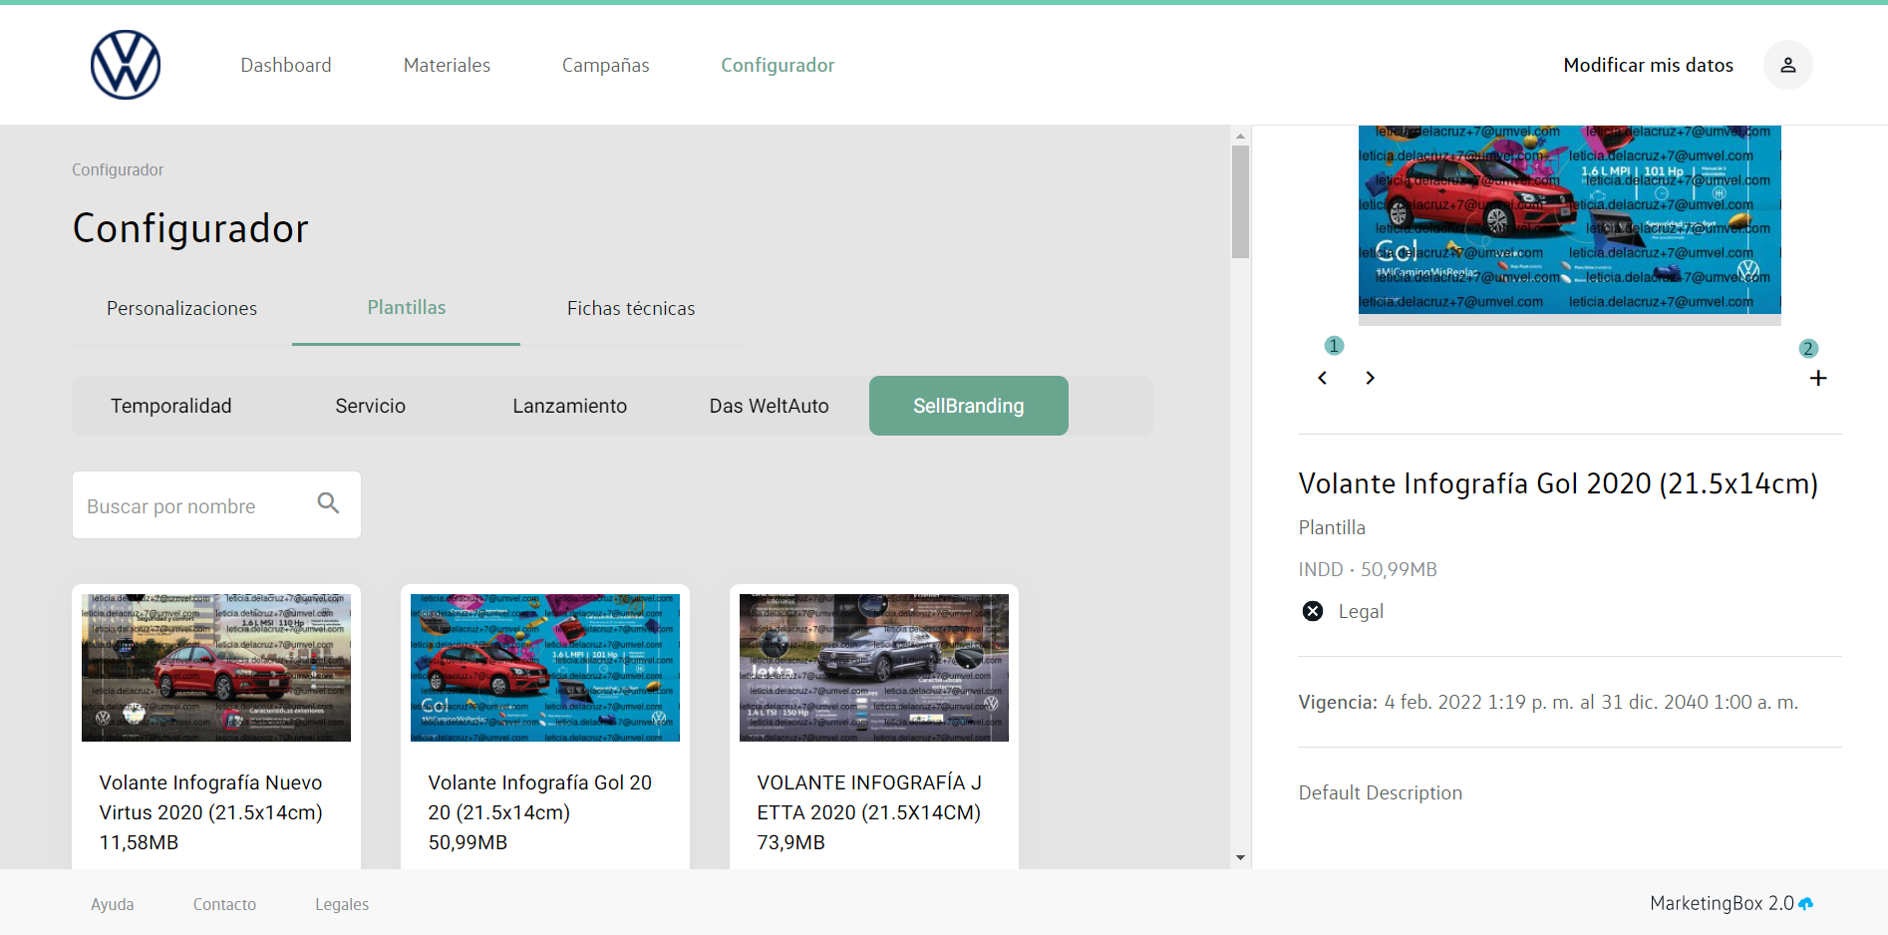
Task: Click Configurador breadcrumb
Action: pos(118,169)
